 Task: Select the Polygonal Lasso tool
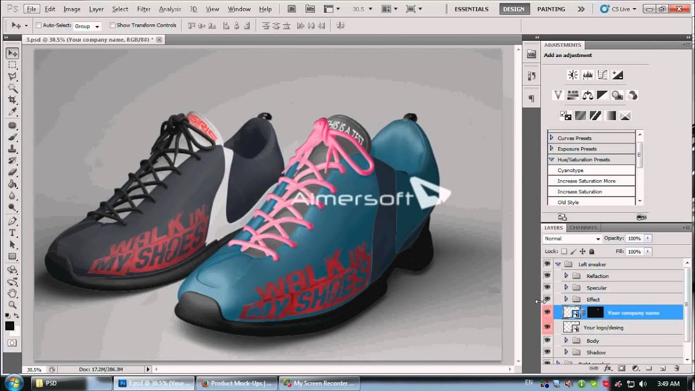tap(12, 77)
